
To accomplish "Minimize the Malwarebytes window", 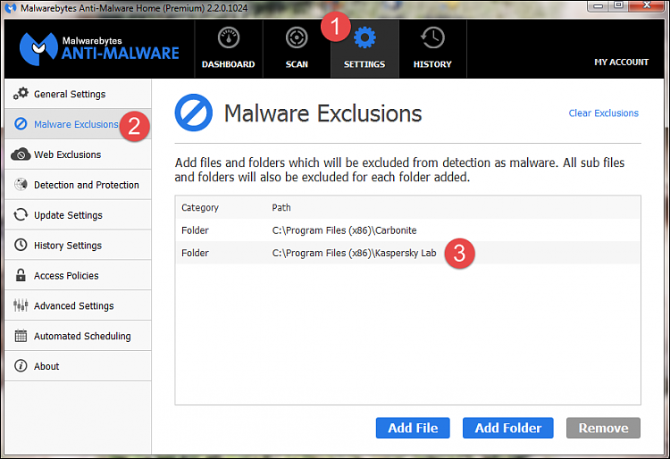I will 599,6.
